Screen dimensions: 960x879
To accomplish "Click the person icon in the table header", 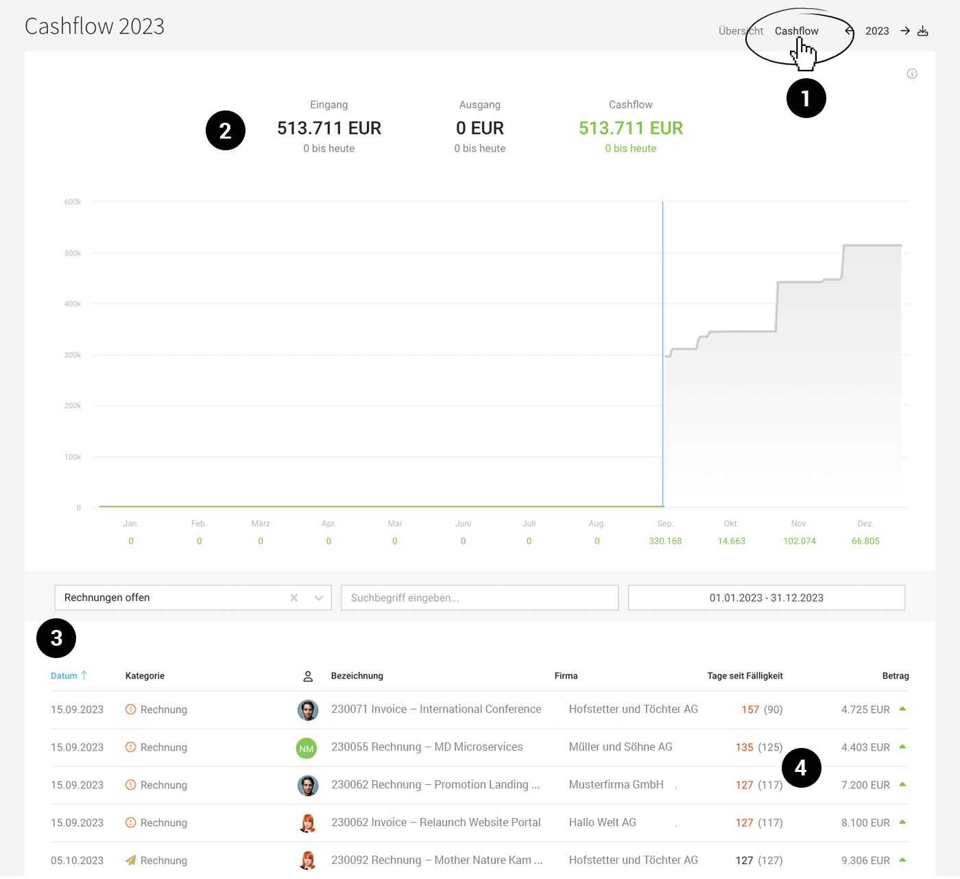I will tap(308, 676).
